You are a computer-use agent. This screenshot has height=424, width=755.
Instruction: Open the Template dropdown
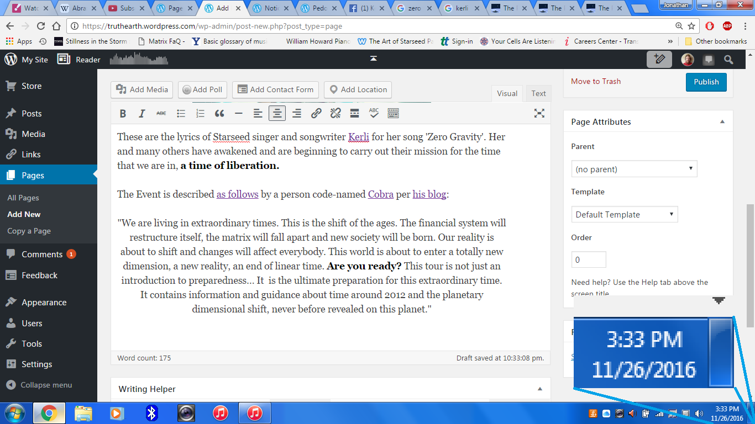624,214
